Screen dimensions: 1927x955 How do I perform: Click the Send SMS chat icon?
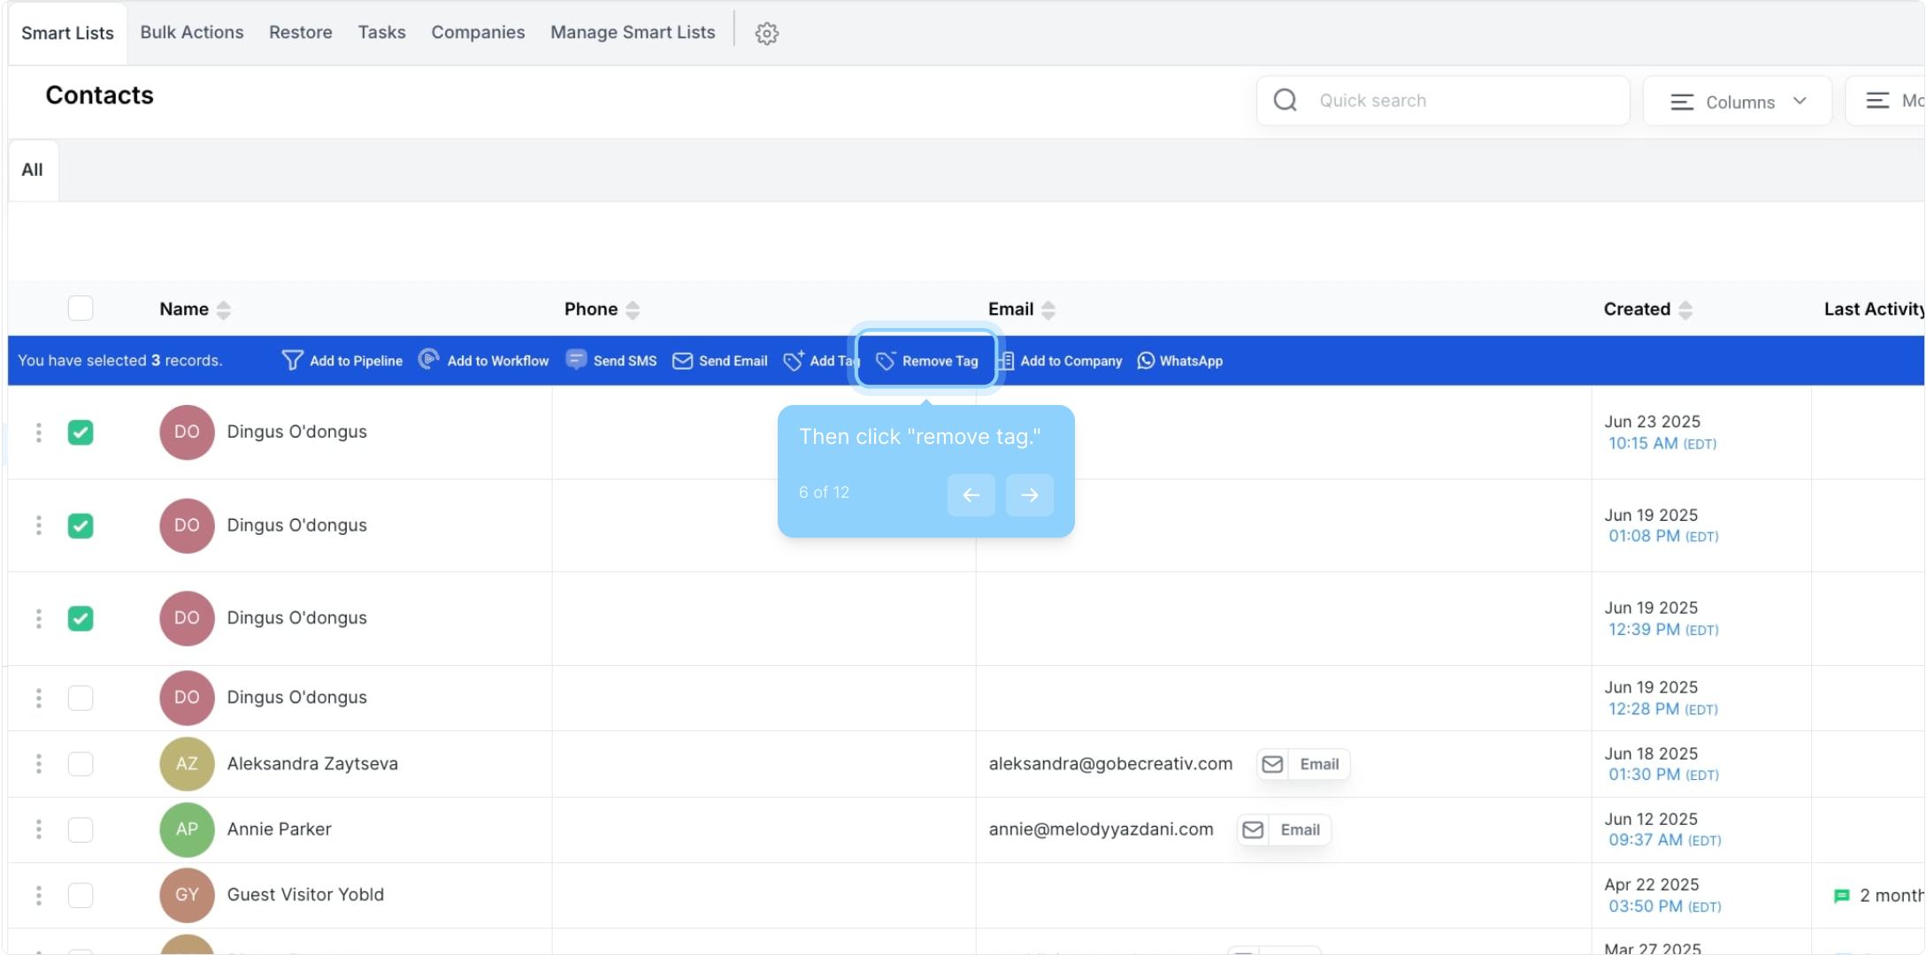(576, 360)
